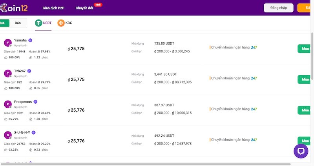Screen dimensions: 314x166
Task: Open S-U-N-N-Y seller avatar
Action: click(x=8, y=135)
